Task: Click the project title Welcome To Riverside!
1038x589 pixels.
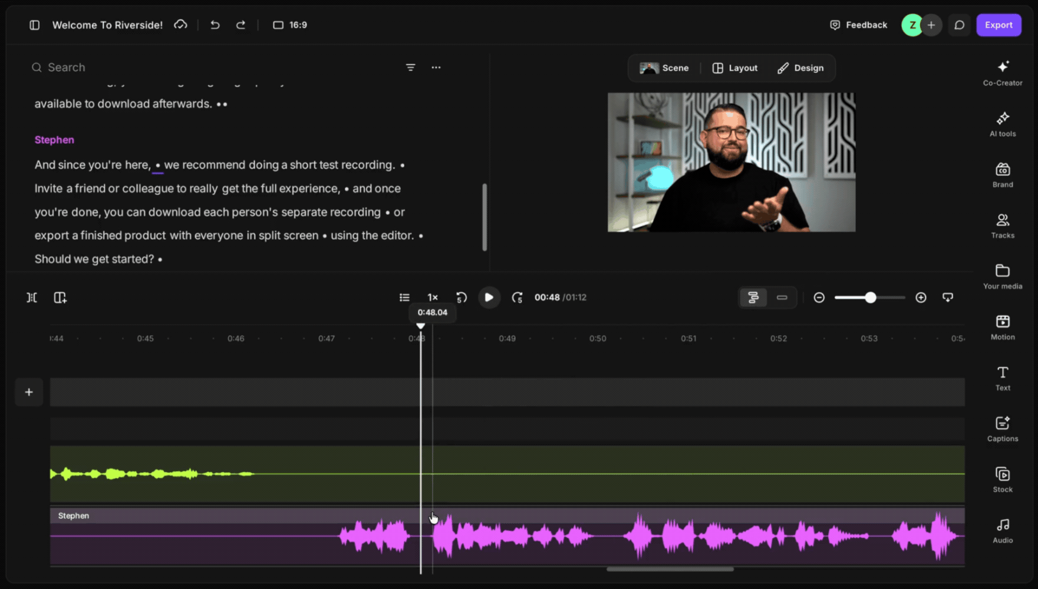Action: (108, 25)
